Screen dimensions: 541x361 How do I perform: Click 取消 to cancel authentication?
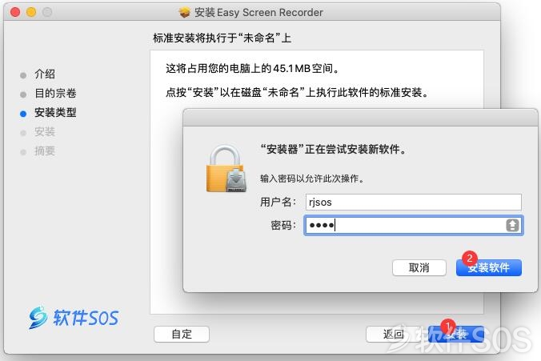(x=419, y=268)
